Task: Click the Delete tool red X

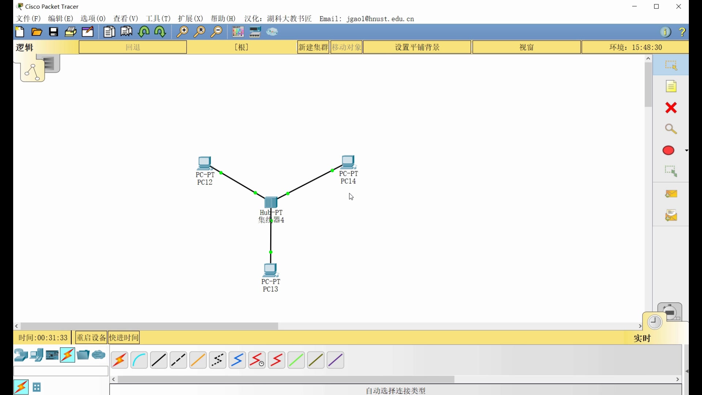Action: tap(671, 108)
